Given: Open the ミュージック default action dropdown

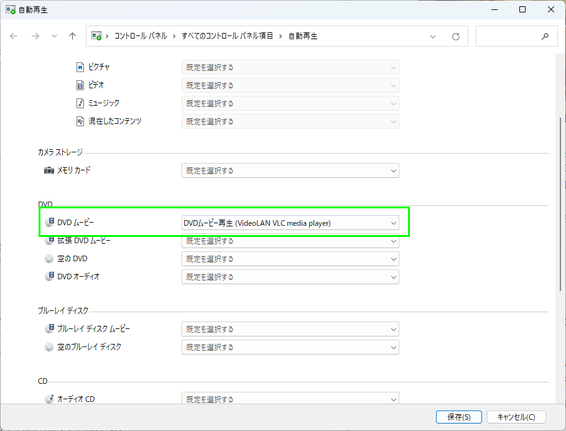Looking at the screenshot, I should [290, 104].
